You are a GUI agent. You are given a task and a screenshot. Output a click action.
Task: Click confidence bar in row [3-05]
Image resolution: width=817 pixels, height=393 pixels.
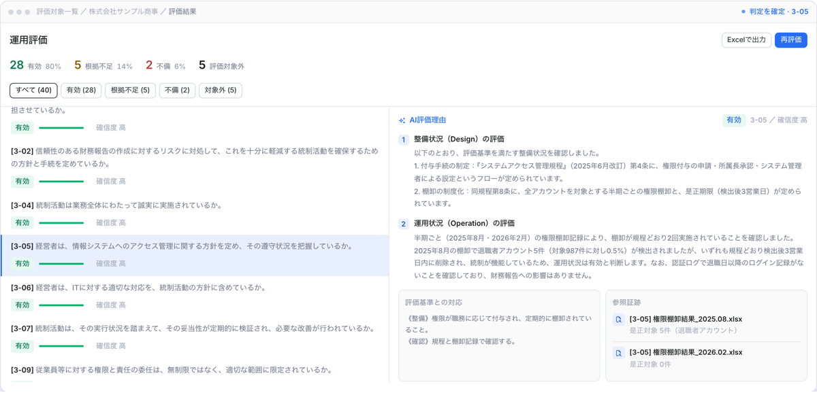click(61, 264)
